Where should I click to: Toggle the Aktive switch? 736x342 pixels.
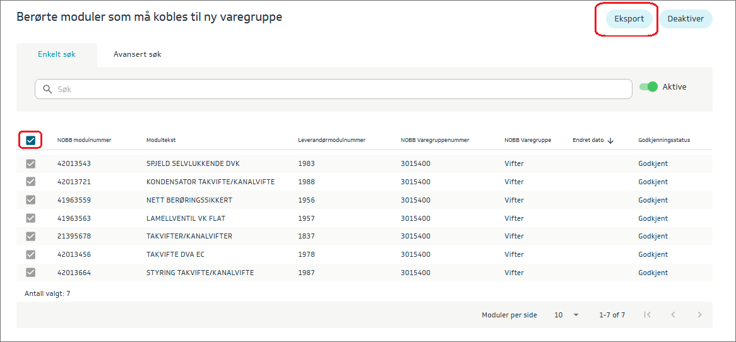coord(648,87)
